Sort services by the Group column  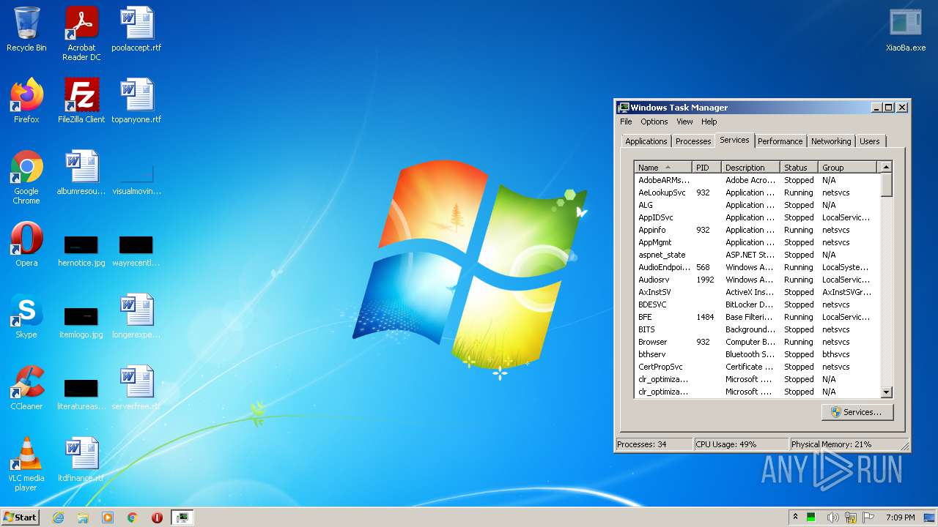pyautogui.click(x=847, y=168)
